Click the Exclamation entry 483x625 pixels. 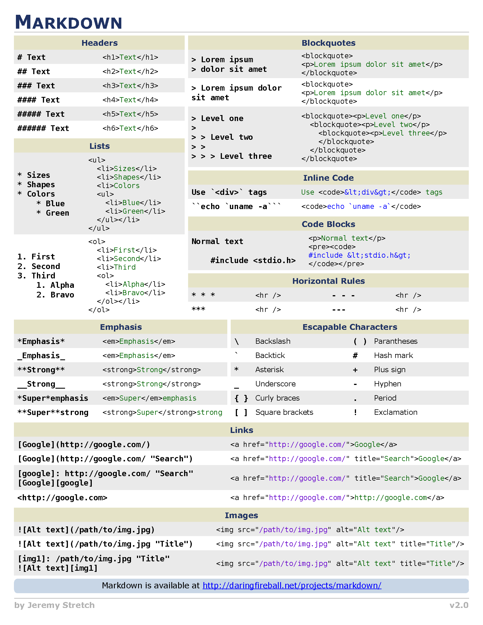point(396,413)
